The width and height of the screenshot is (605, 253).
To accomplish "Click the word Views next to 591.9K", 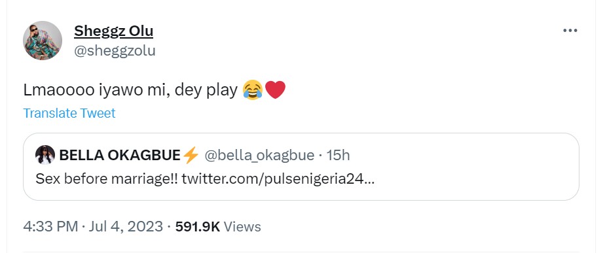I will click(242, 226).
